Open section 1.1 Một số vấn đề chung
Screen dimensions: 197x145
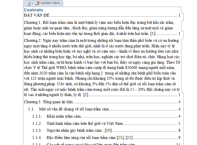(74, 109)
